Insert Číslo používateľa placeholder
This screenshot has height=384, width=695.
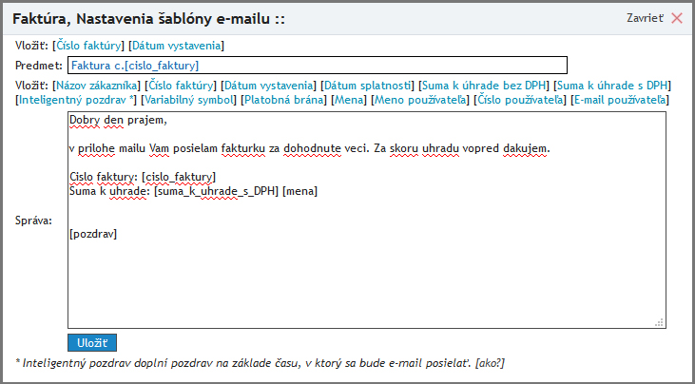[518, 99]
